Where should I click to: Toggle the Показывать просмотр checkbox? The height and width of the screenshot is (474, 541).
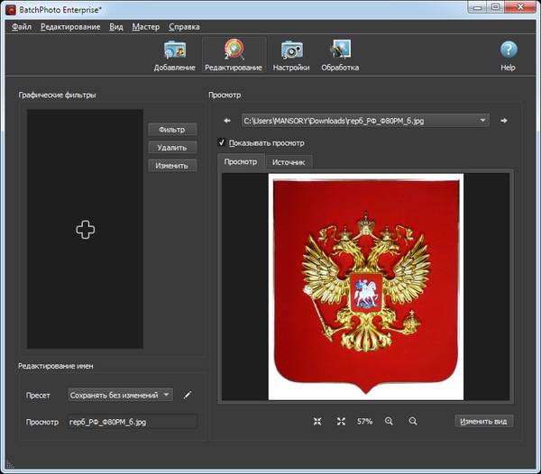[x=222, y=142]
